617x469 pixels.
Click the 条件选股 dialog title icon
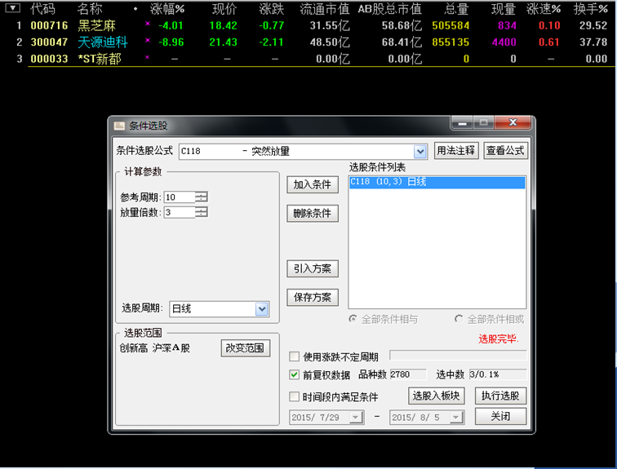tap(119, 126)
